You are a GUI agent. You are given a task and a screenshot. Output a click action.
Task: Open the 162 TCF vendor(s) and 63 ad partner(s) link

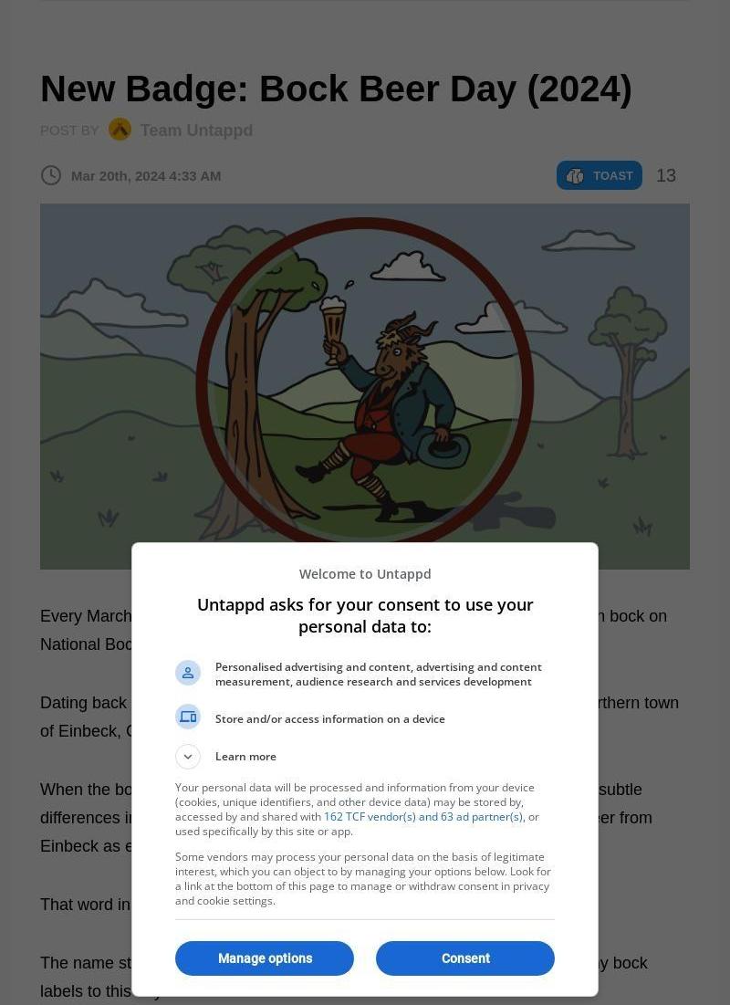click(x=423, y=817)
